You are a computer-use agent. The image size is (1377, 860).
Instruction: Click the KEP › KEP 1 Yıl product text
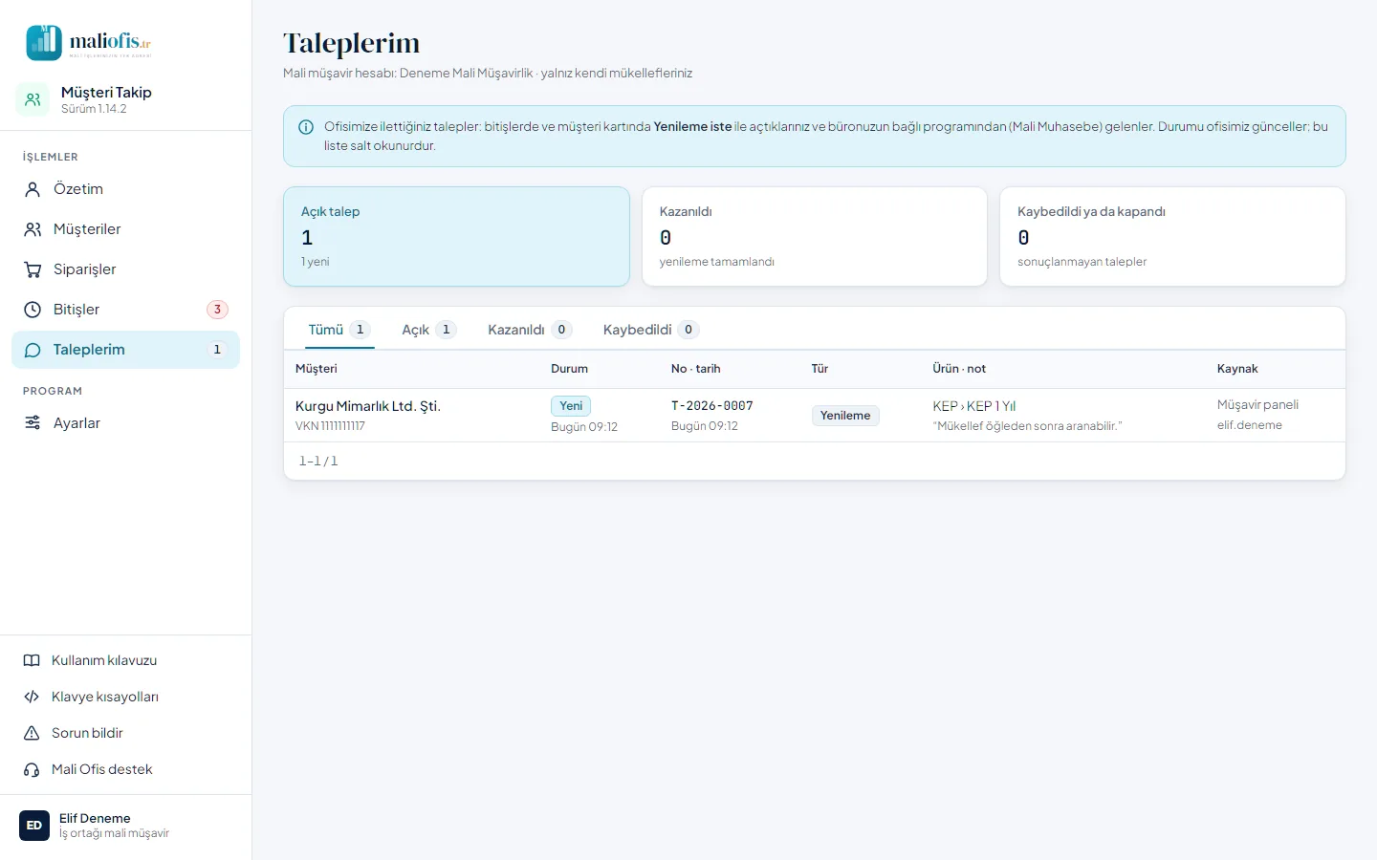coord(974,406)
